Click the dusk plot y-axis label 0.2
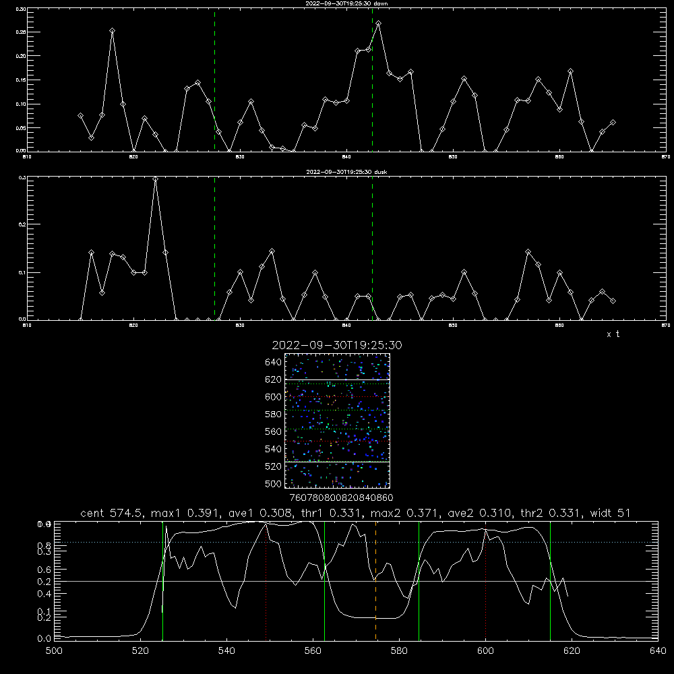The height and width of the screenshot is (674, 674). point(21,224)
